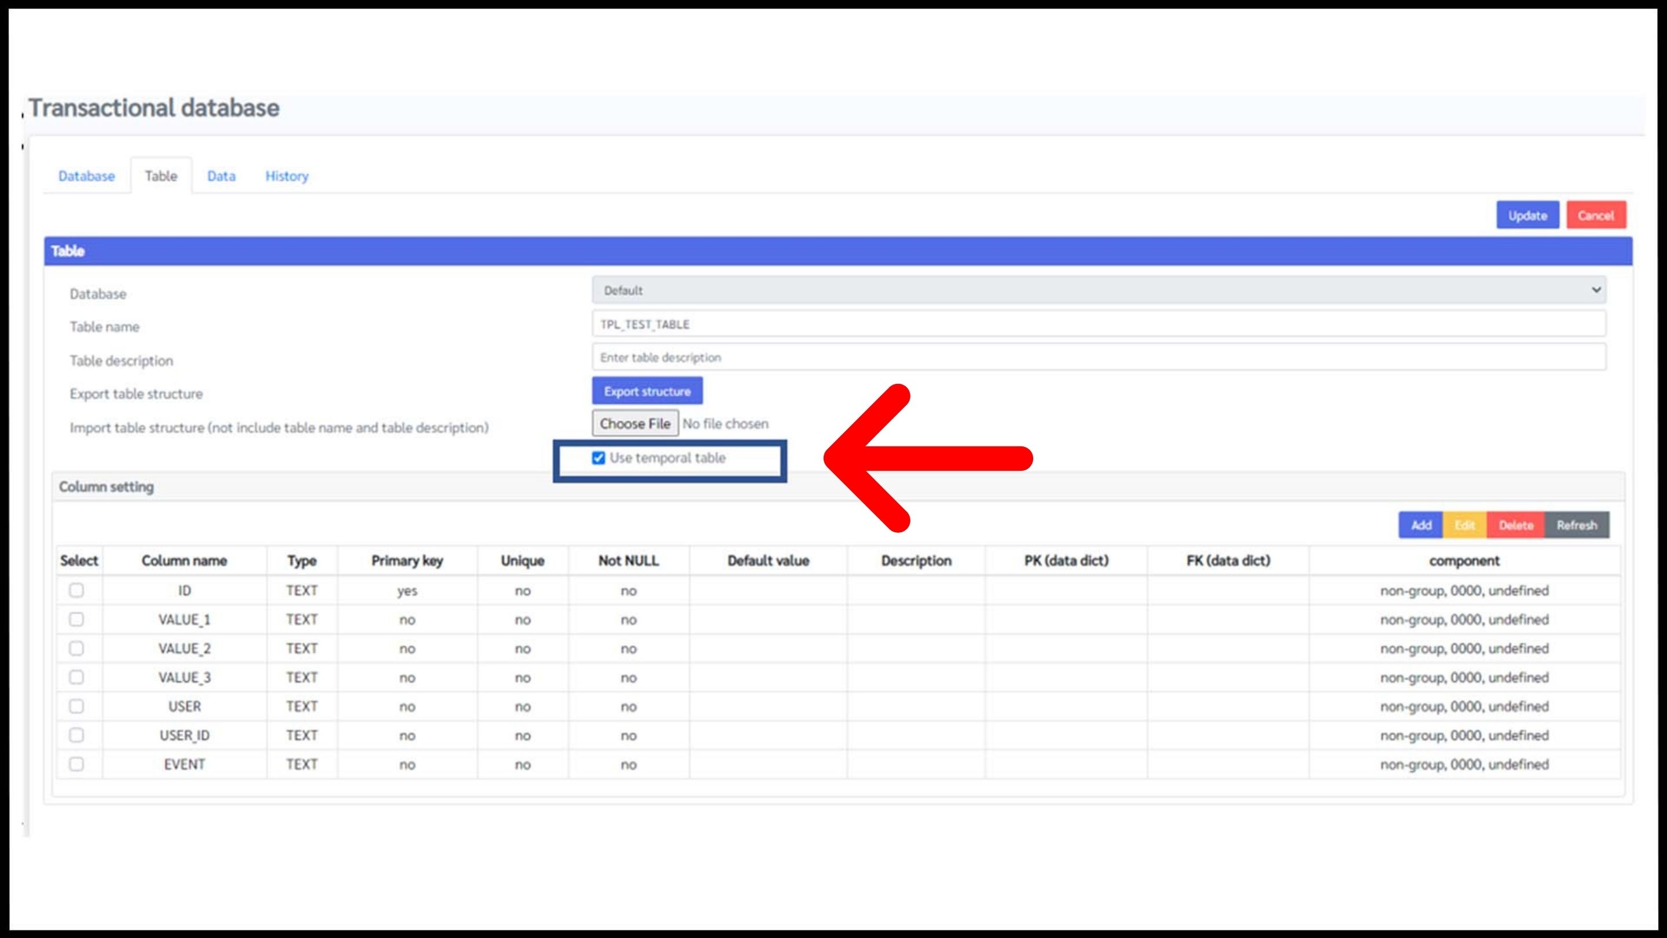Viewport: 1667px width, 938px height.
Task: Check the select box for USER_ID row
Action: click(76, 735)
